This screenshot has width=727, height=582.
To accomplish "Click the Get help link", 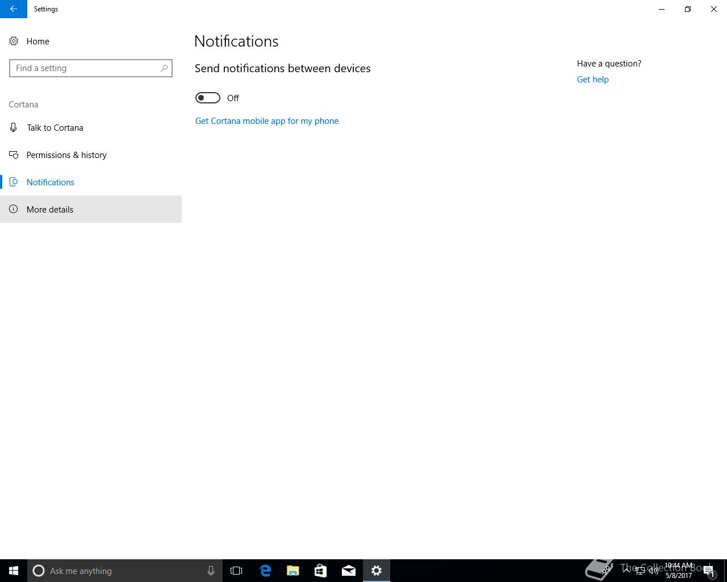I will pos(592,79).
